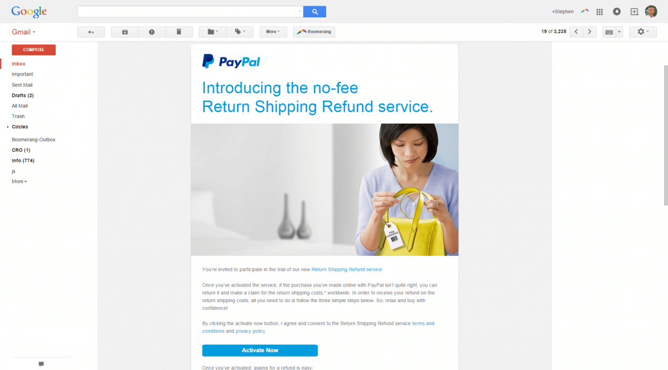
Task: Click the Activate Now button
Action: coord(260,351)
